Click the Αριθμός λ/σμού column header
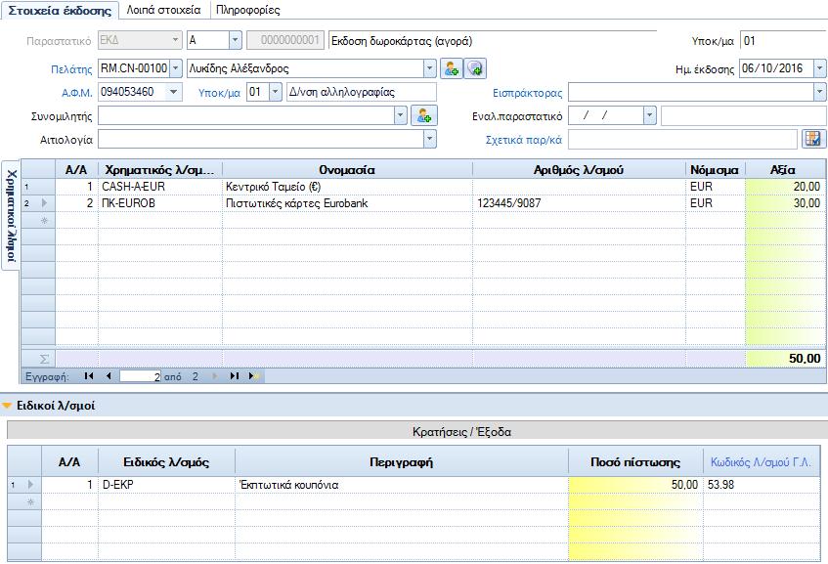Screen dimensions: 828x564 pos(579,169)
